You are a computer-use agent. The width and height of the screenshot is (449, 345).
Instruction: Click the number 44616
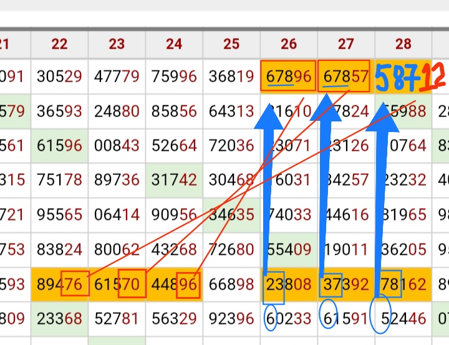coord(346,215)
